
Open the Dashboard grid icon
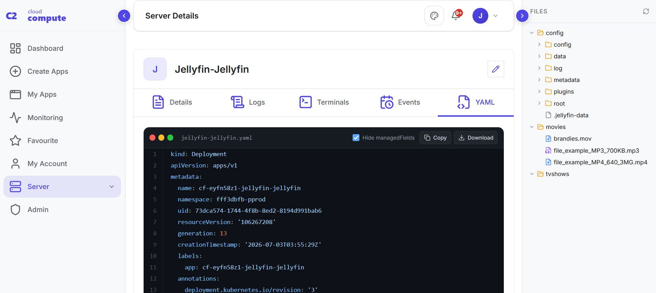click(15, 48)
